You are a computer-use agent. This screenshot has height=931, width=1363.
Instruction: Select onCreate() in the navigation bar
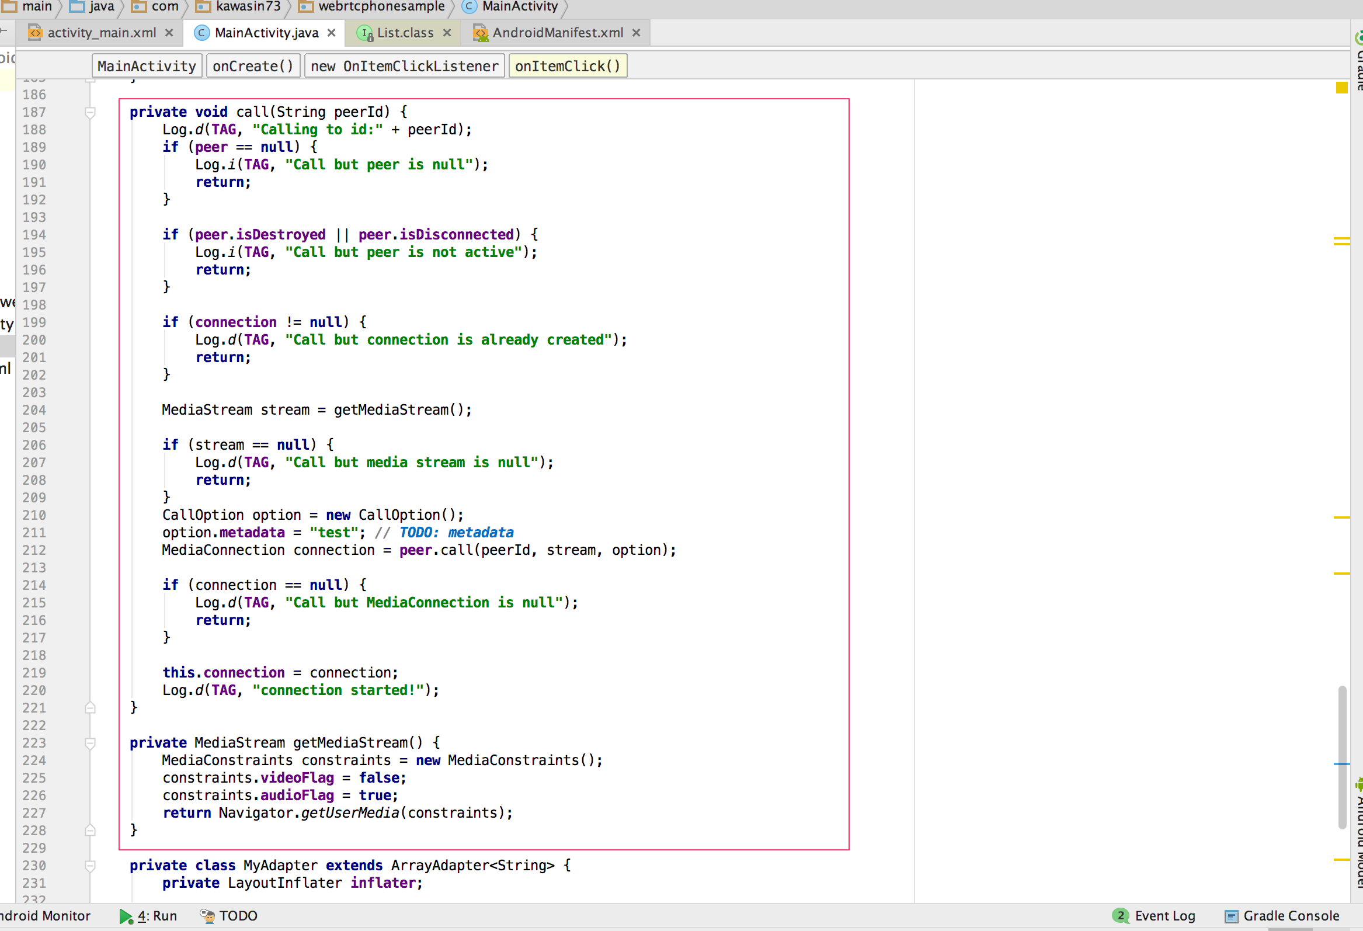click(x=253, y=65)
